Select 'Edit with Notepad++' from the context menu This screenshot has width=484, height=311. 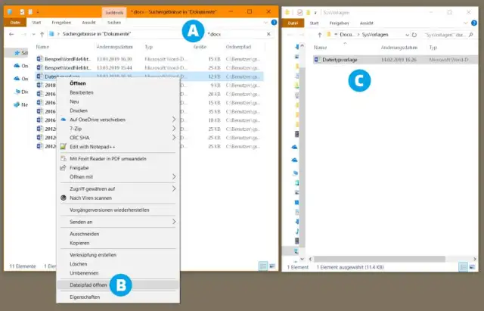(92, 146)
